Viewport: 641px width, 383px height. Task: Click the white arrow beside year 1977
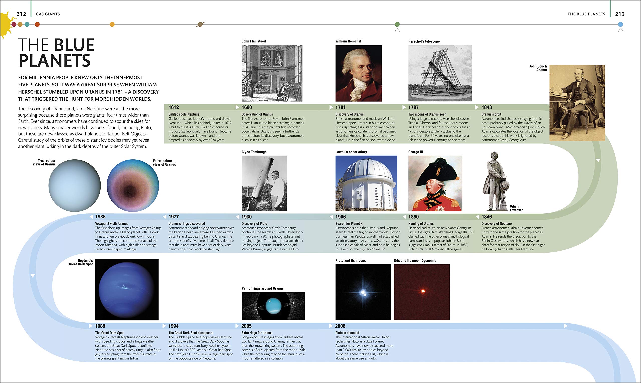click(x=164, y=217)
